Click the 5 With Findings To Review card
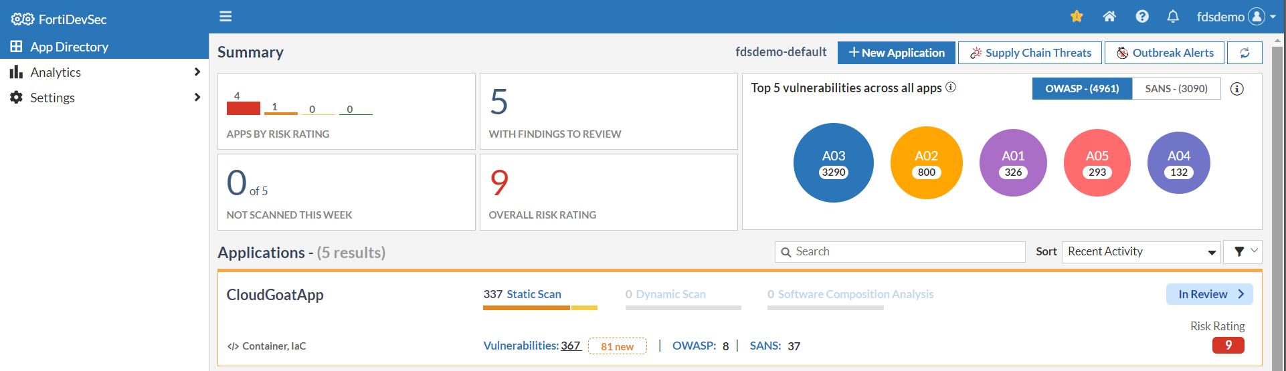The width and height of the screenshot is (1286, 371). point(609,111)
